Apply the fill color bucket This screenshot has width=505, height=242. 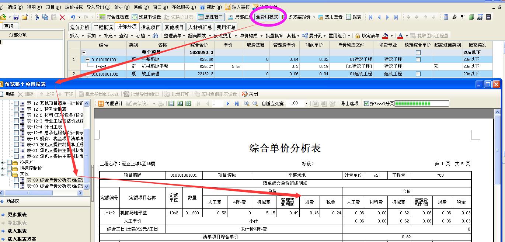(386, 36)
